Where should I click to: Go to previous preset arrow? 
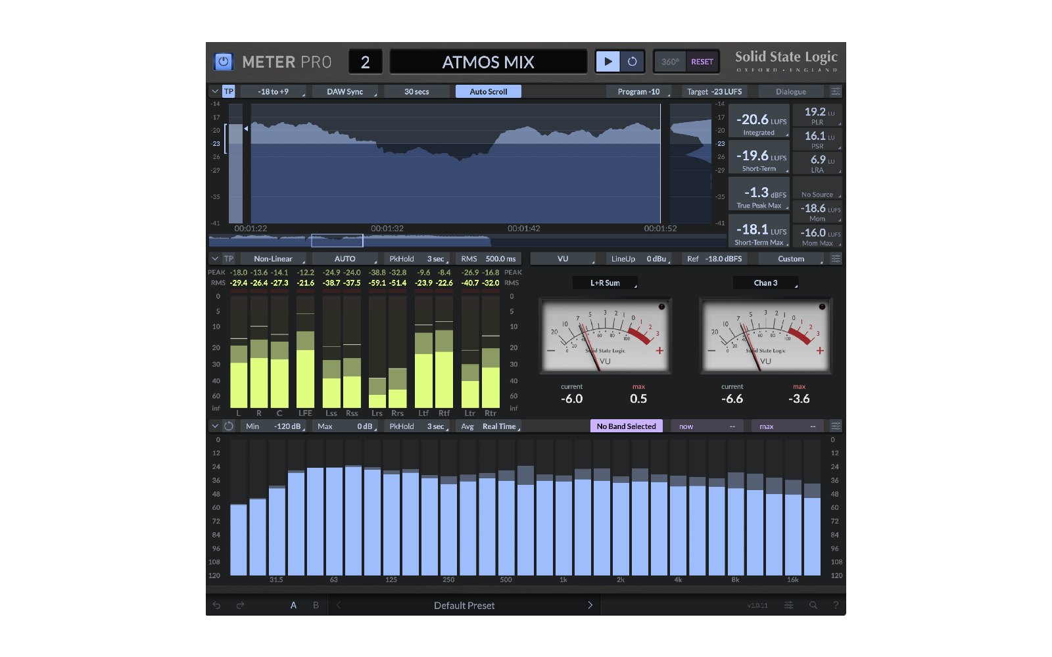coord(339,605)
